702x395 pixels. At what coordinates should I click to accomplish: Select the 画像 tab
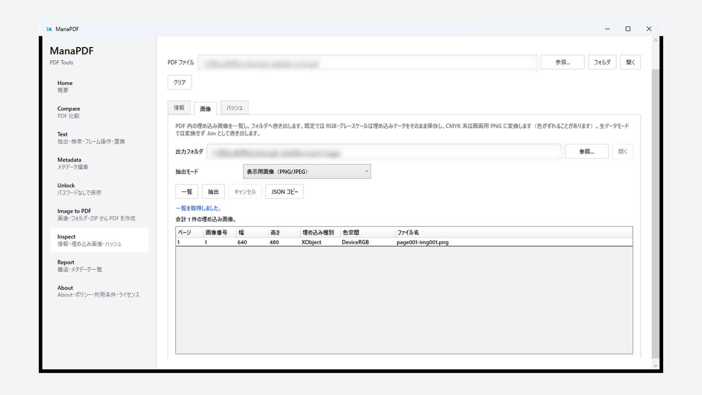pos(205,109)
